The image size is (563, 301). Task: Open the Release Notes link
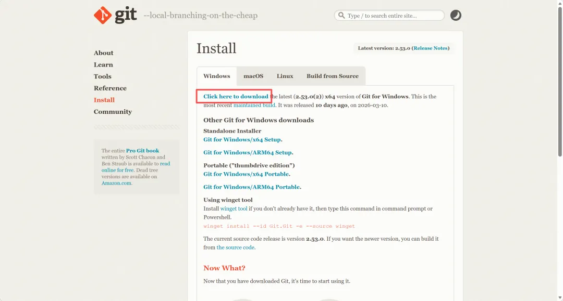coord(431,48)
